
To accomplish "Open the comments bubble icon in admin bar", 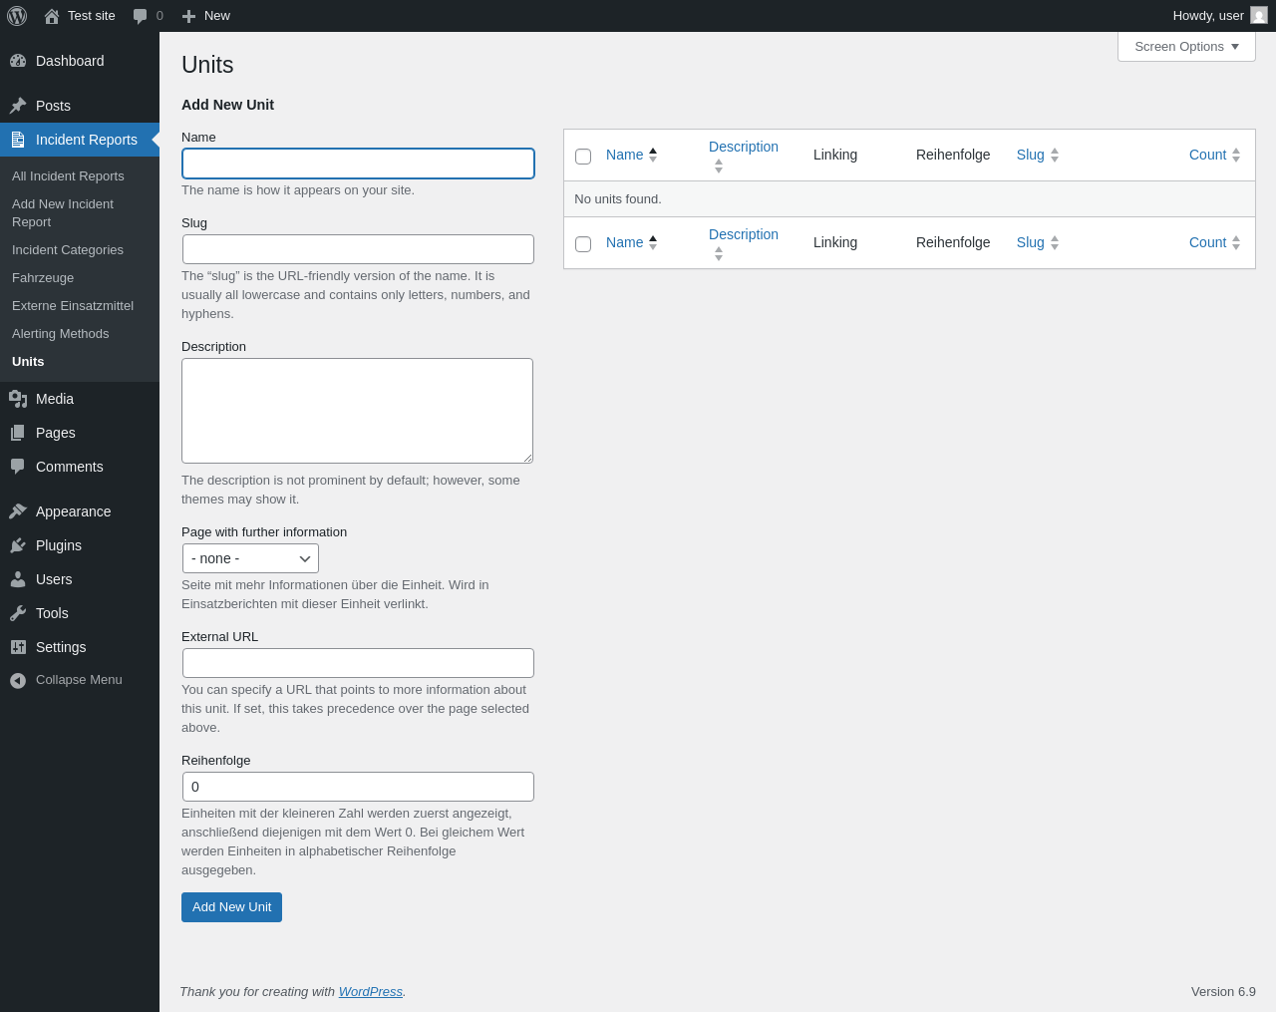I will pyautogui.click(x=141, y=16).
